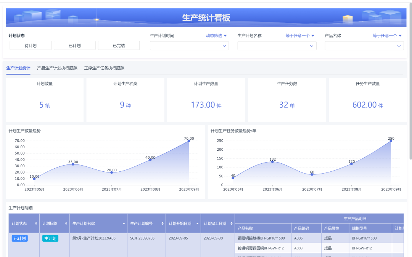Click the 已计划 badge in the table row
Viewport: 412px width, 257px height.
coord(19,238)
